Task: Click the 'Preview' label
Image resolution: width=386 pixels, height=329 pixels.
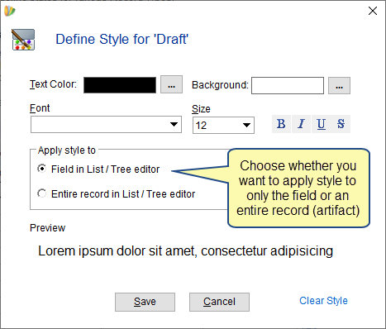Action: [47, 228]
